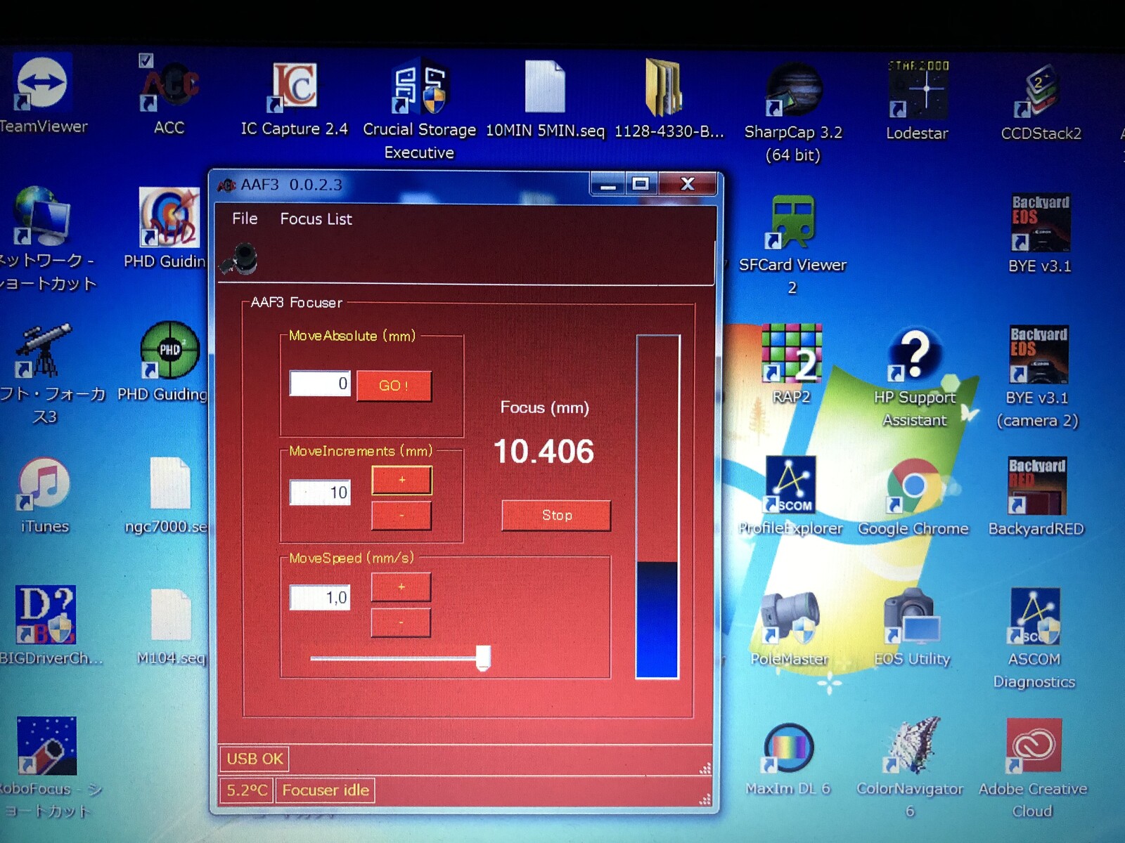
Task: Select the PoleMaster desktop icon
Action: pos(790,629)
